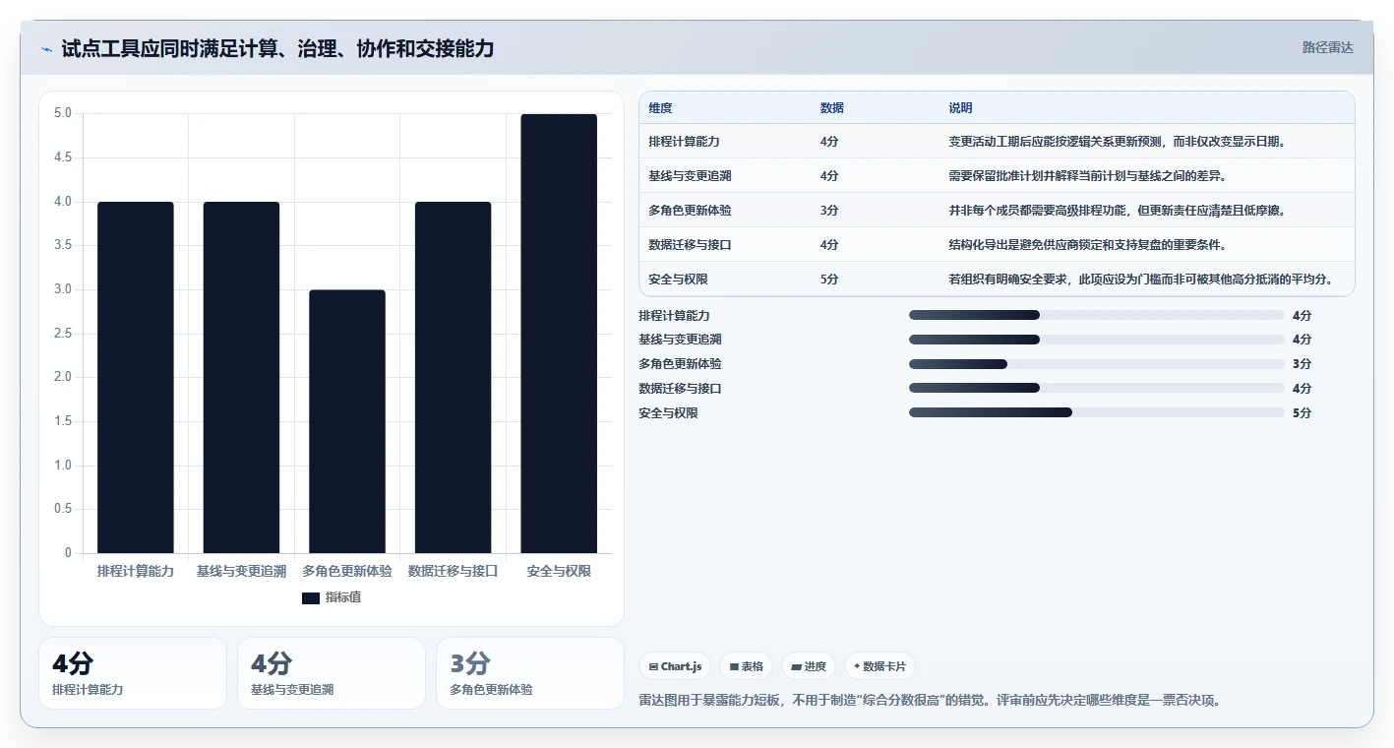1394x748 pixels.
Task: Click the 安全与权限 x-axis label
Action: tap(559, 571)
